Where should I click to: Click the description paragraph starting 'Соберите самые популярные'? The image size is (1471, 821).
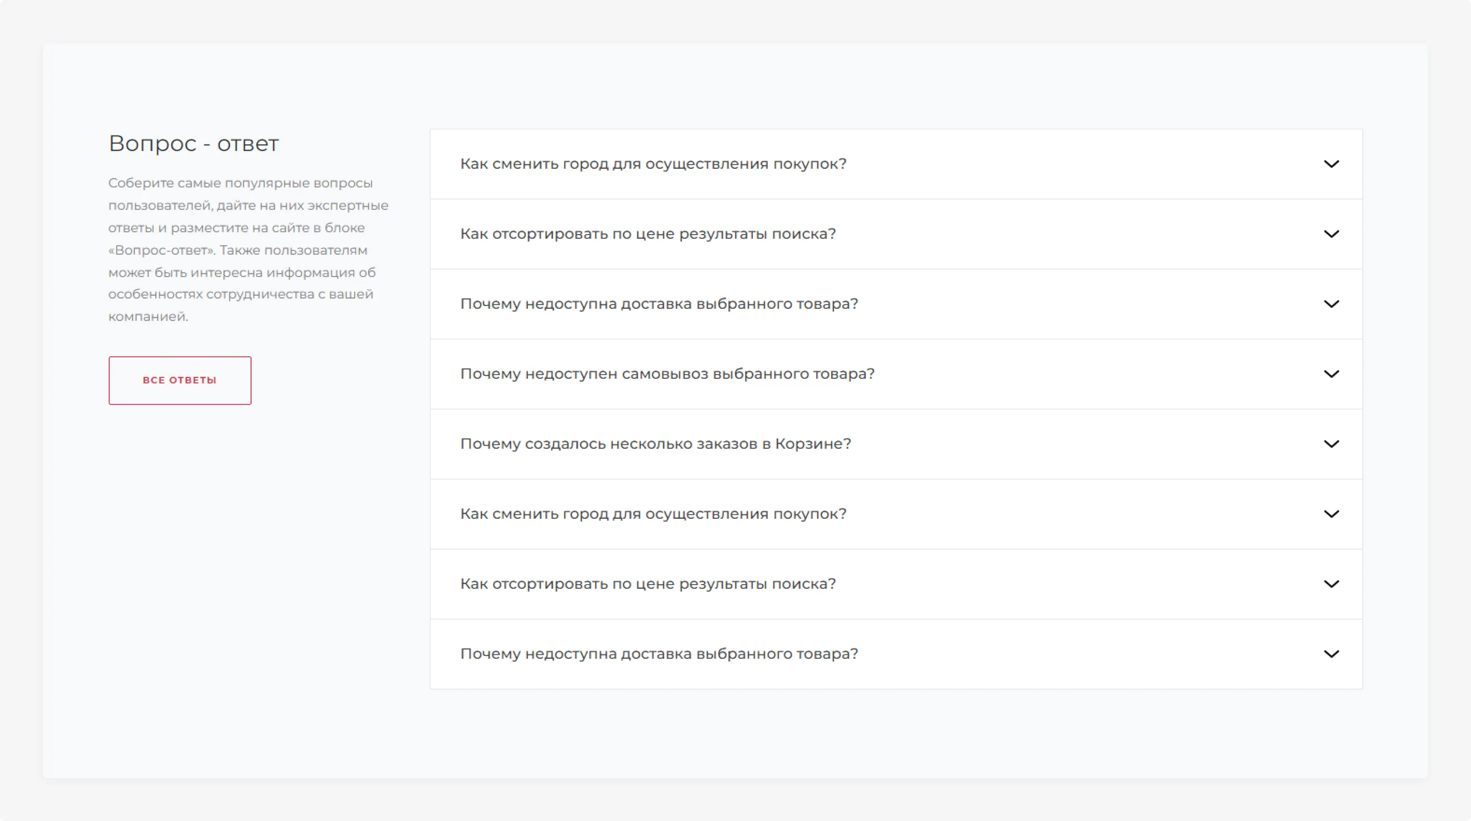click(x=248, y=250)
